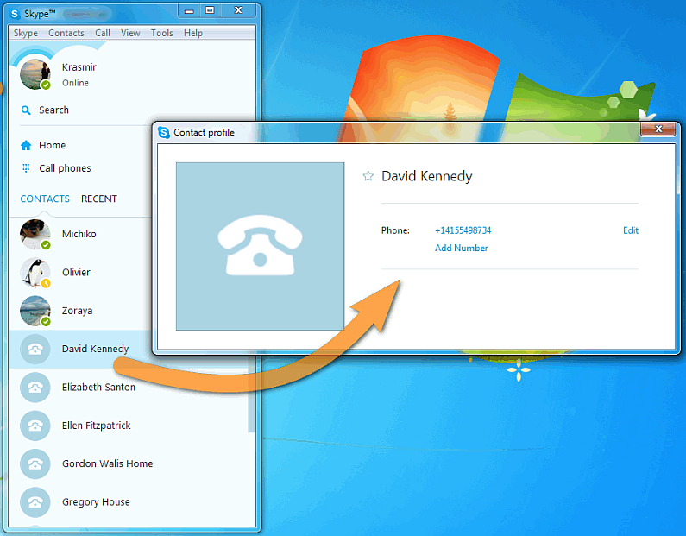The height and width of the screenshot is (536, 686).
Task: Click the contact list scrollbar
Action: pos(251,394)
